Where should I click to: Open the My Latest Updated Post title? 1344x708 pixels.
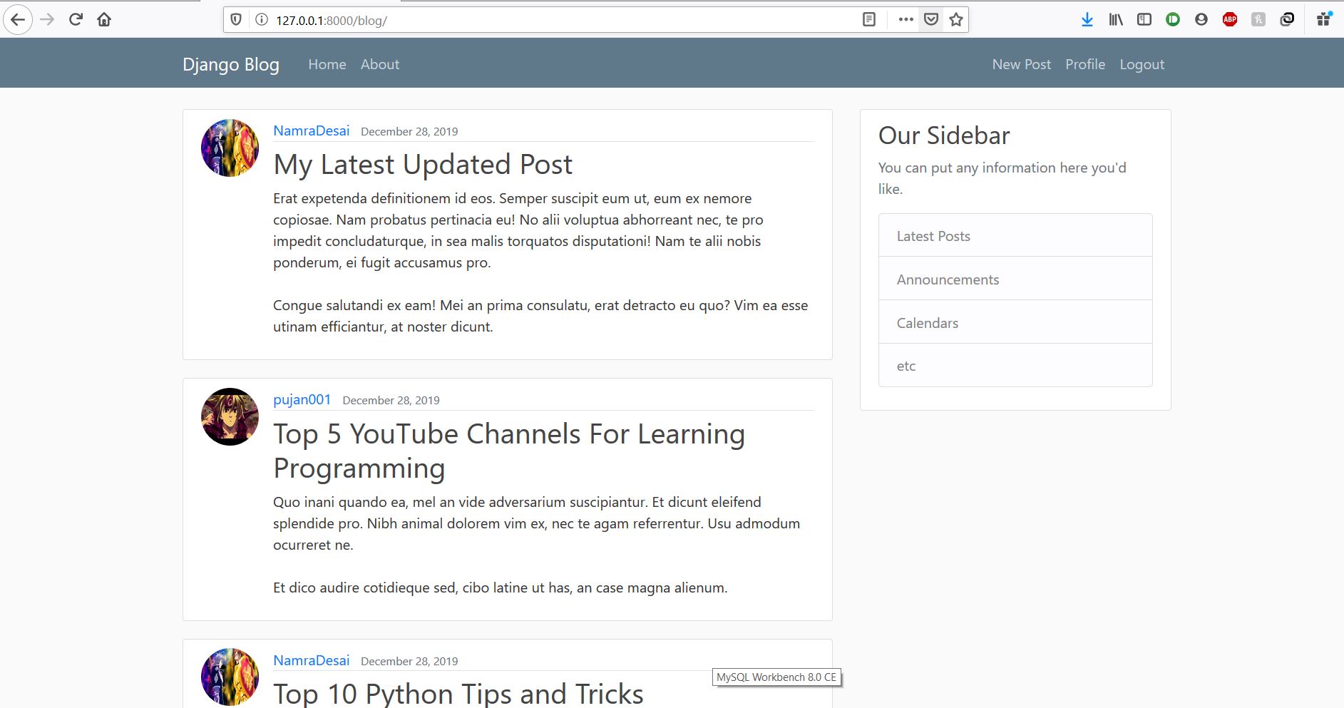pos(423,164)
